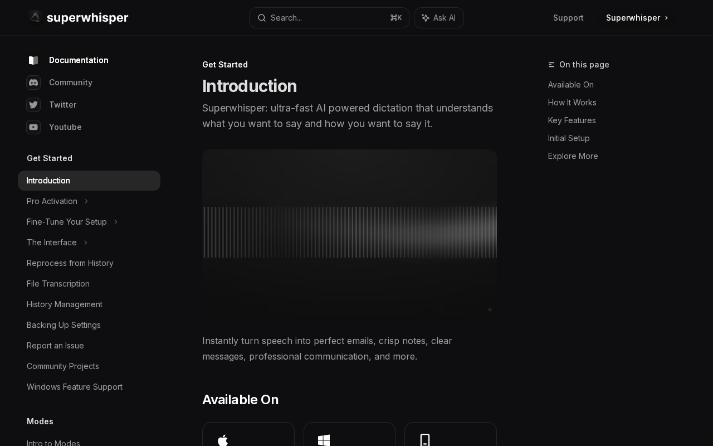Click the waveform hero image
This screenshot has width=713, height=446.
[x=349, y=232]
